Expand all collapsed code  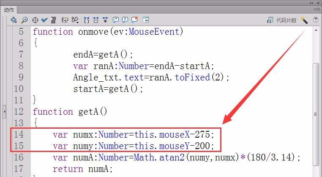pos(105,20)
